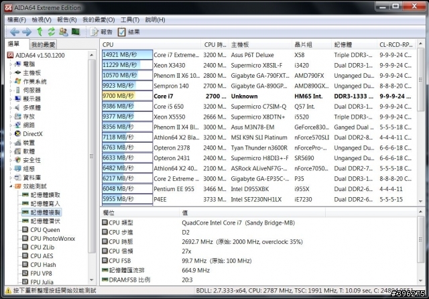Click the green monitor chart toolbar icon
The height and width of the screenshot is (299, 429).
click(76, 32)
